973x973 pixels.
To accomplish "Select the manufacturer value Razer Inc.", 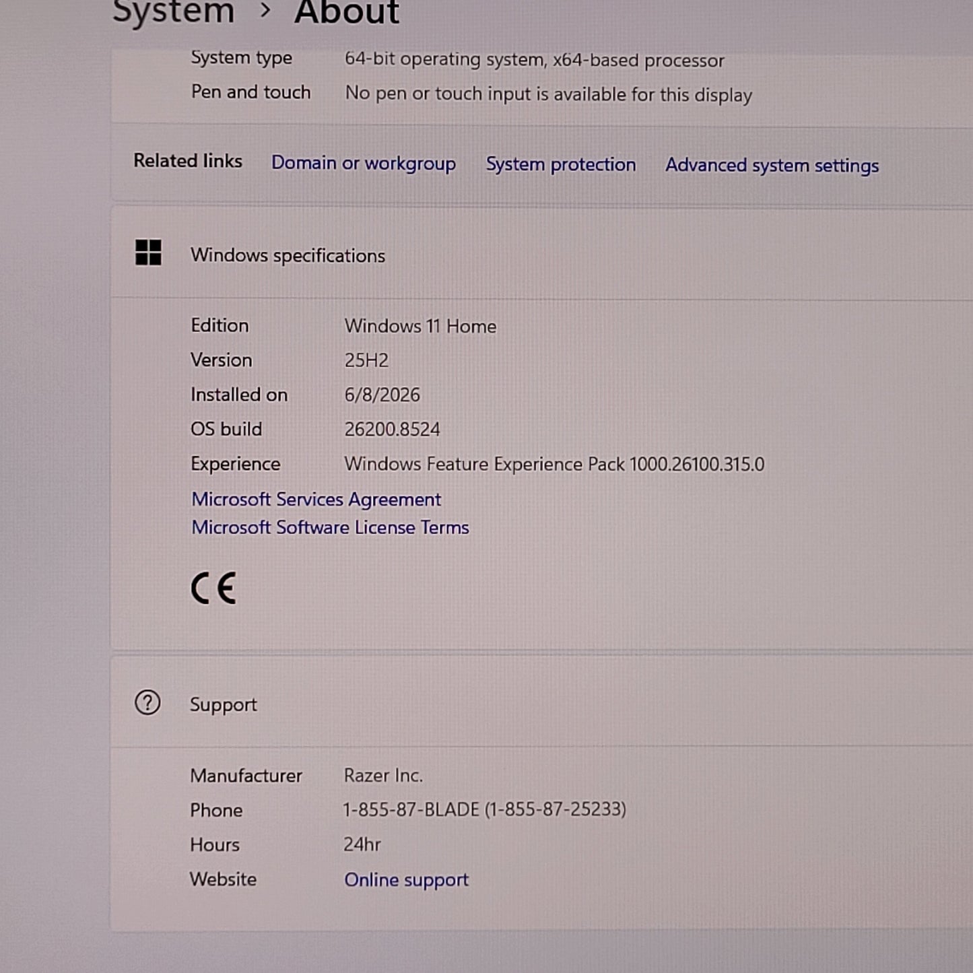I will point(384,776).
